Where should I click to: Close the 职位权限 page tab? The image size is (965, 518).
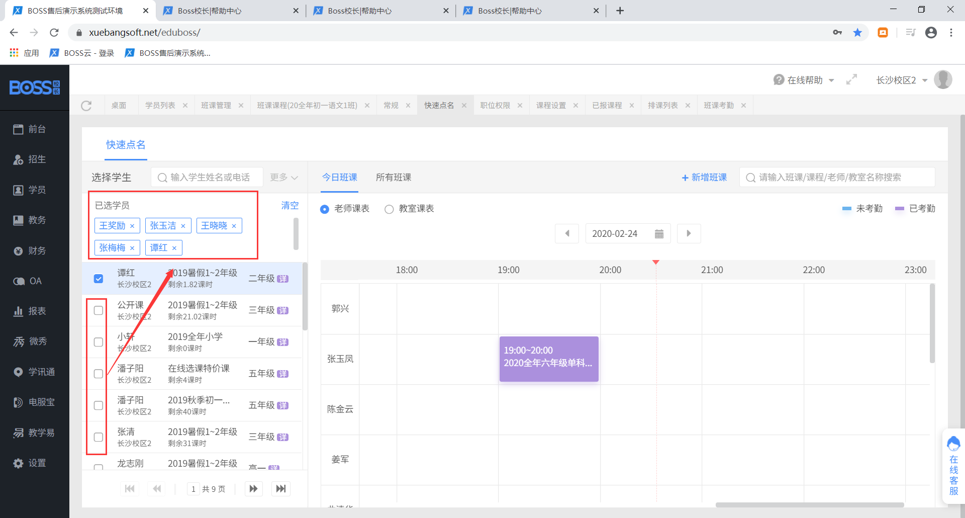[x=520, y=106]
